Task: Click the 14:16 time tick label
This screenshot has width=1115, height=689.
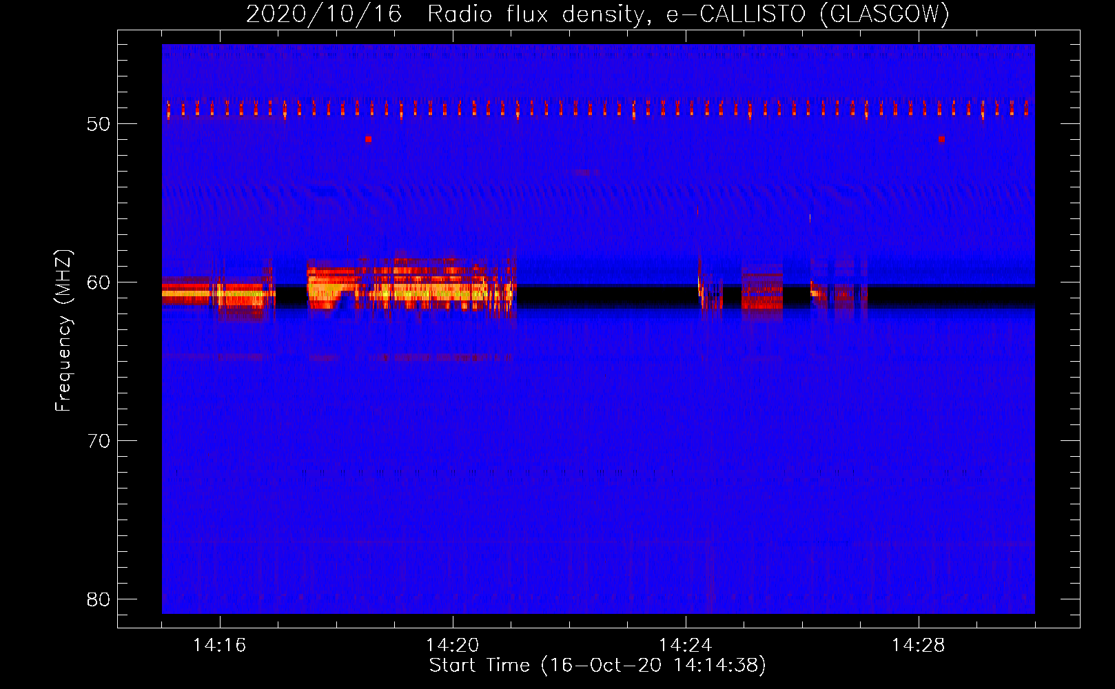Action: pos(219,645)
